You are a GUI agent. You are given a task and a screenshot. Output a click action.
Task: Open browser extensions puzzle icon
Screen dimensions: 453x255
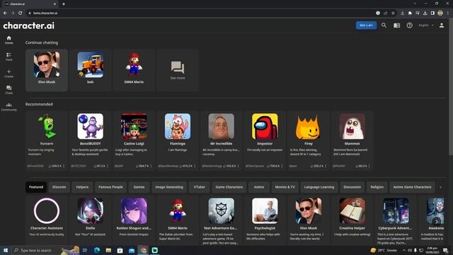coord(410,13)
